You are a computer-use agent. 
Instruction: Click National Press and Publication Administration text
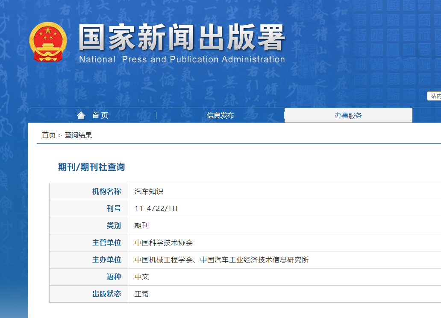click(x=182, y=59)
